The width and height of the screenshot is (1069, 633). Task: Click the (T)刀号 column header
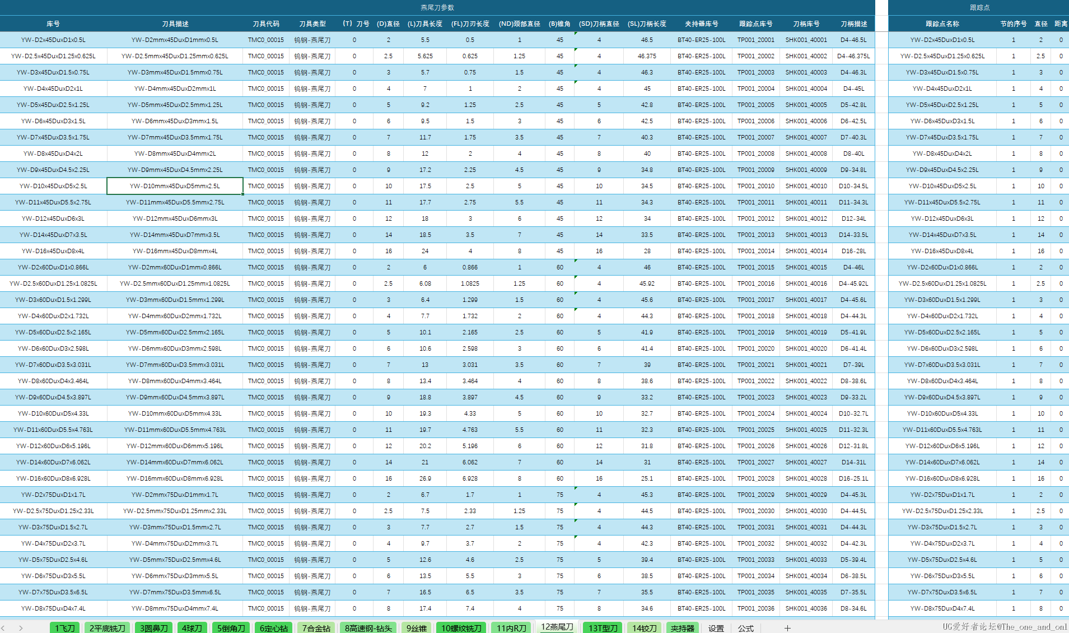click(x=354, y=24)
